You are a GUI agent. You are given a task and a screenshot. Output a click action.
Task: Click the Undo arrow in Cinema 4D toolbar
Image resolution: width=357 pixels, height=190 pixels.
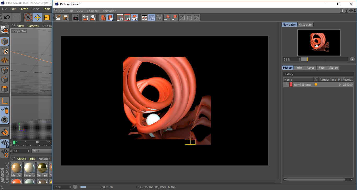pos(7,17)
